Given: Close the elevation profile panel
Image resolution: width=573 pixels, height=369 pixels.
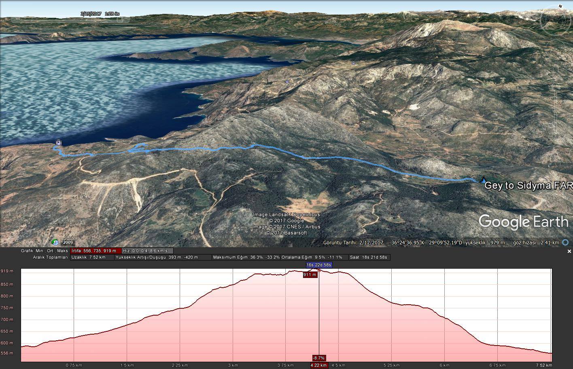Looking at the screenshot, I should click(x=569, y=251).
